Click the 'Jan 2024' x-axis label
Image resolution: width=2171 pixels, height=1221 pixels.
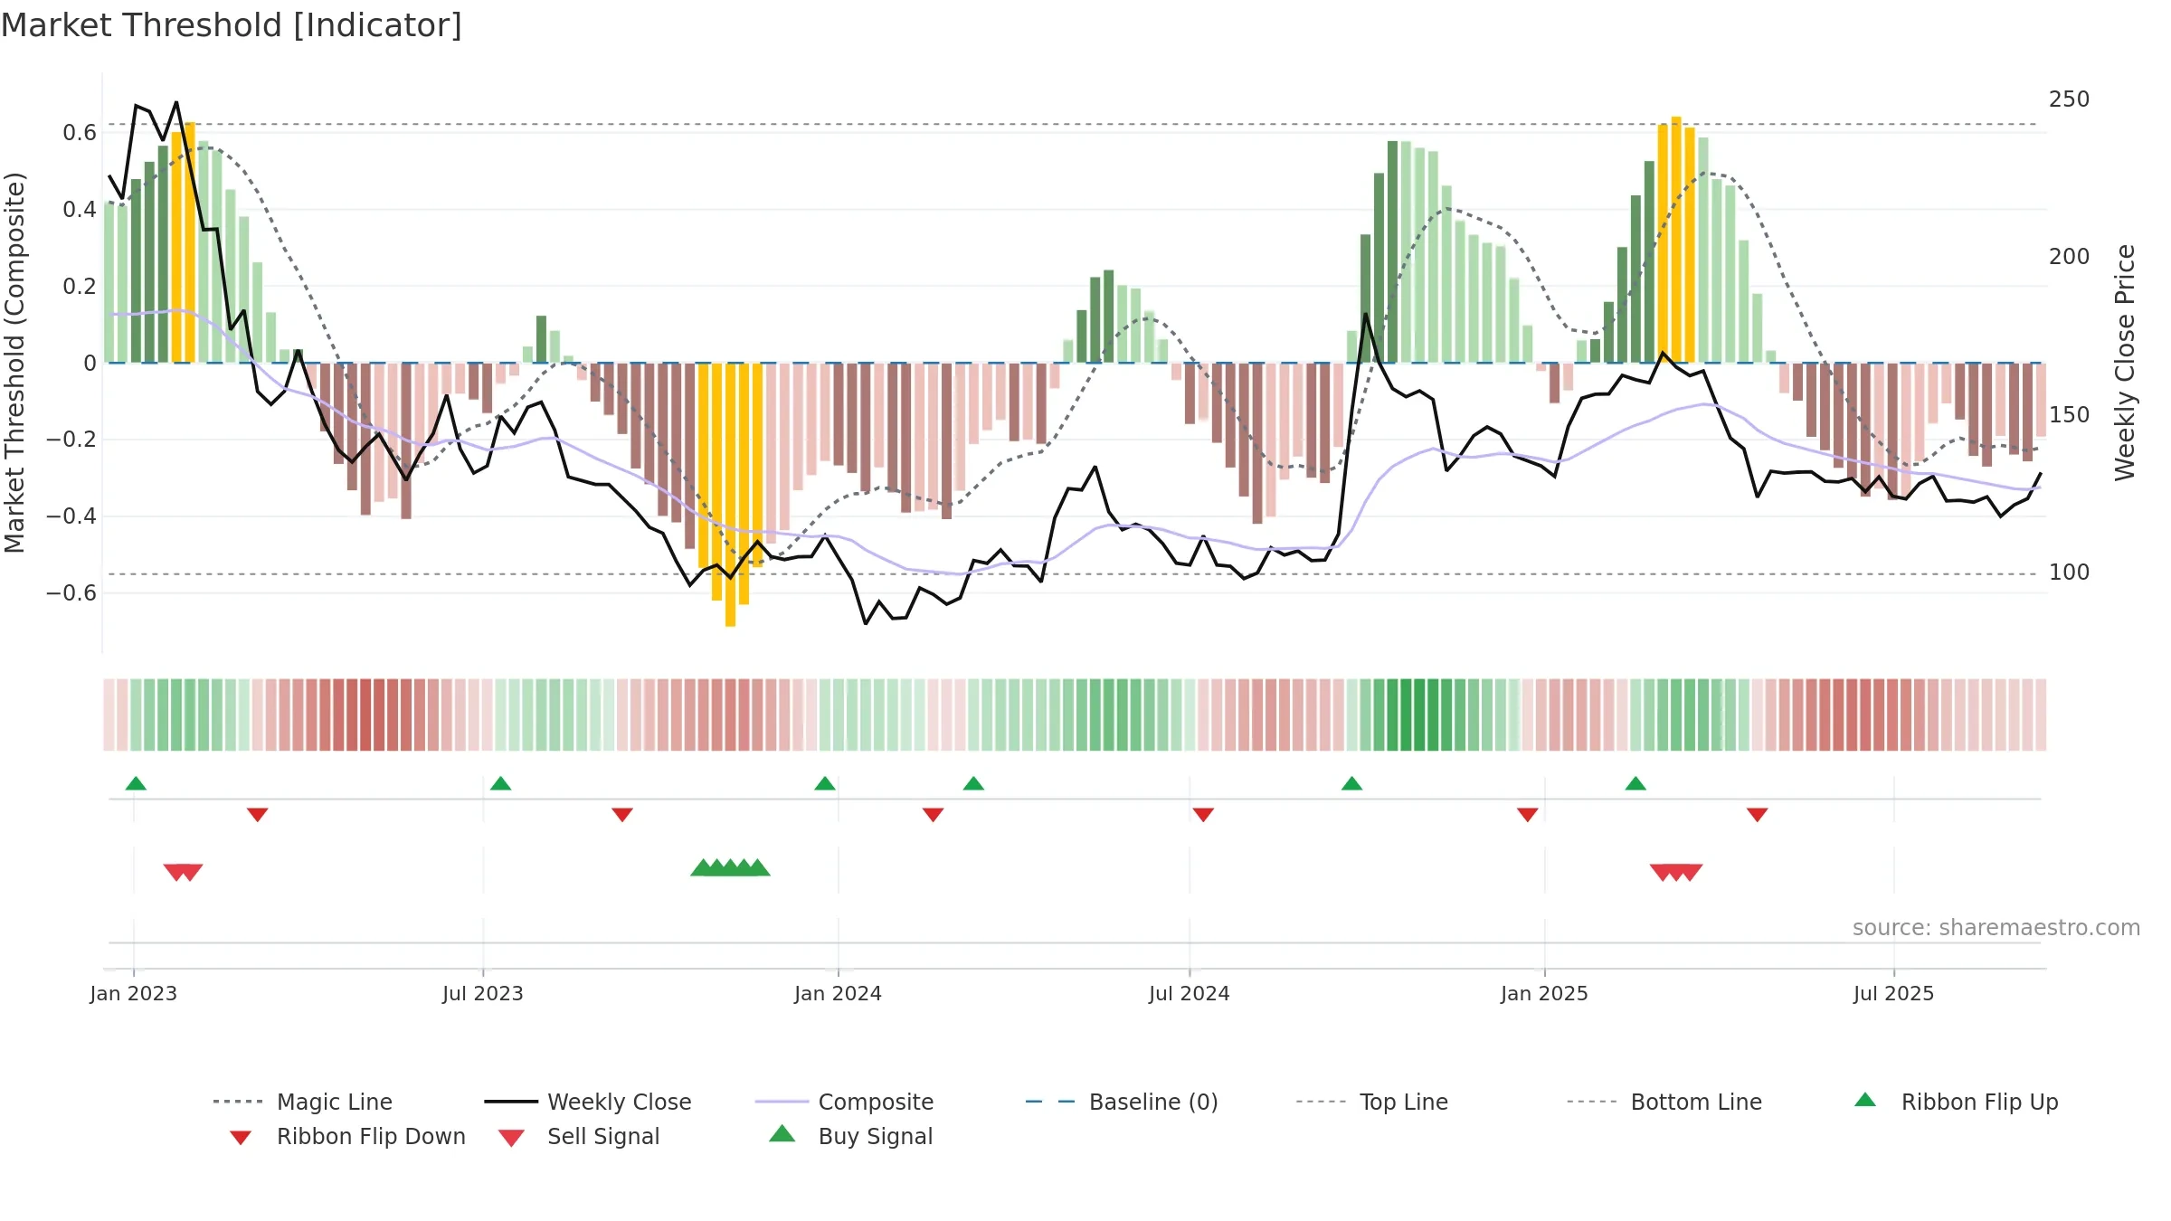point(839,993)
